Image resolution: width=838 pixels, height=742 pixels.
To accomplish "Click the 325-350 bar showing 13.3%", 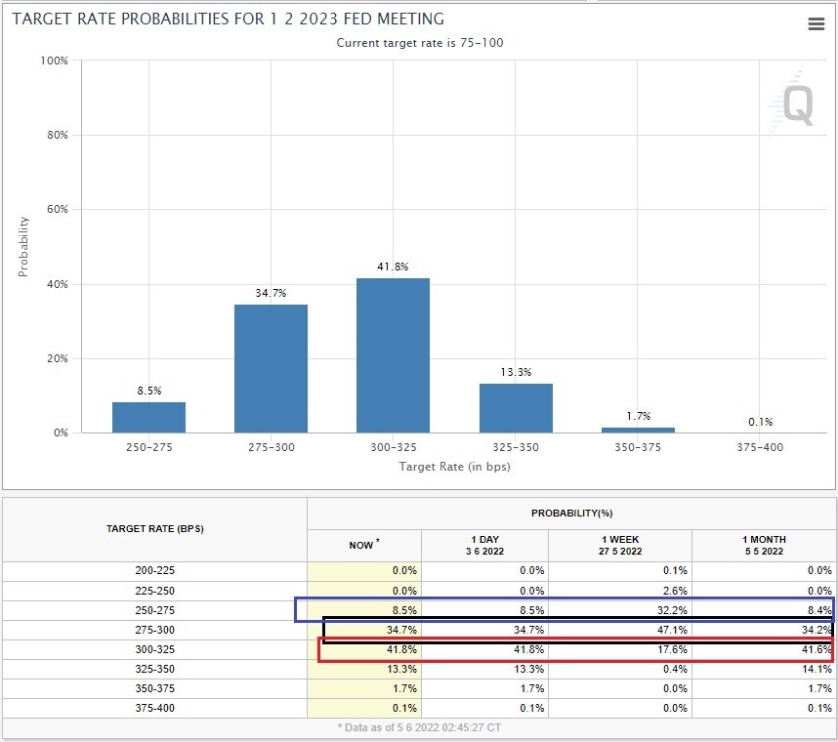I will pos(516,408).
